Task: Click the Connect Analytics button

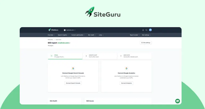Action: [126, 83]
